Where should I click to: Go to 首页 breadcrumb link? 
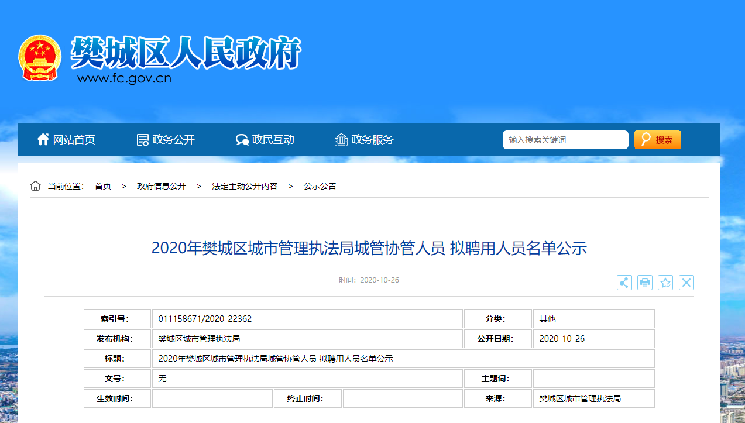(x=103, y=186)
